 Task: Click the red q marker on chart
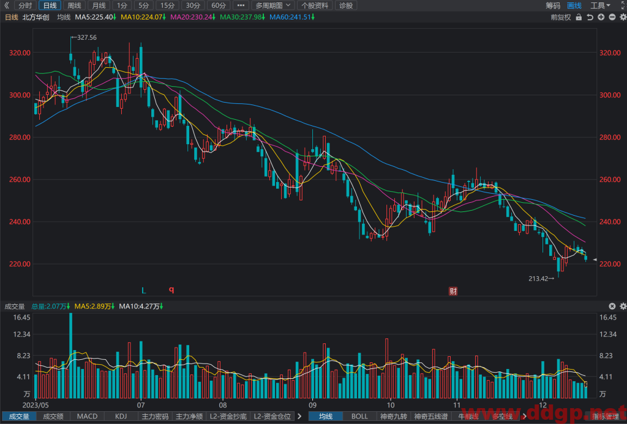pyautogui.click(x=171, y=290)
